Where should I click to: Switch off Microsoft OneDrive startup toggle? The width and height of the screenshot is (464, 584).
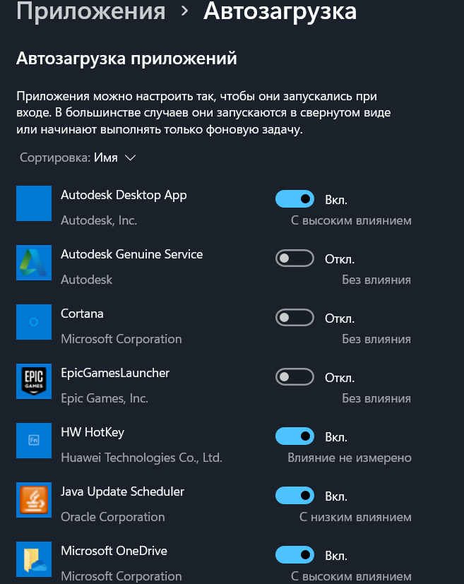(295, 555)
